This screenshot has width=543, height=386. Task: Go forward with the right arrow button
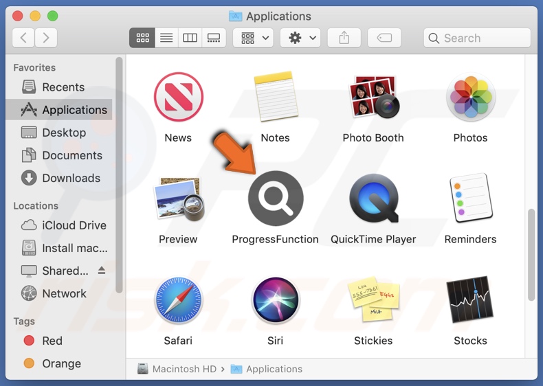pos(46,37)
